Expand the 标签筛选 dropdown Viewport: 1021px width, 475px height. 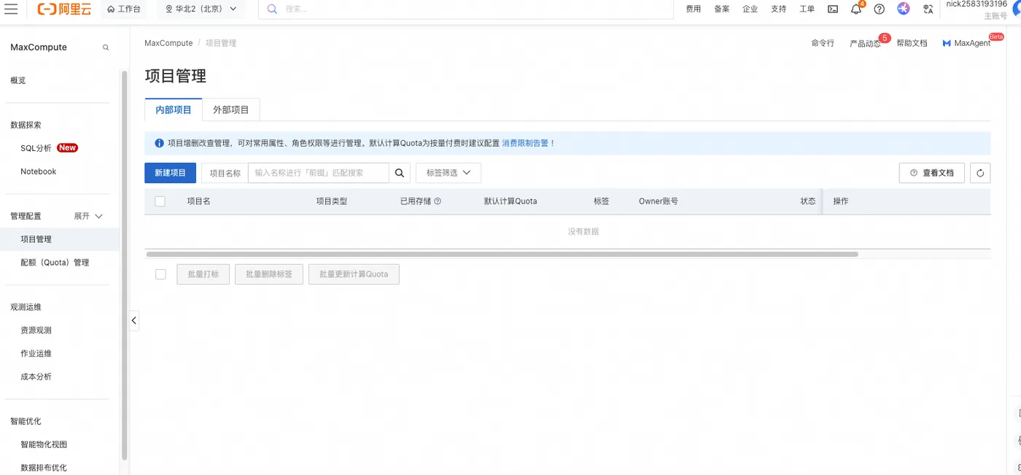click(449, 173)
